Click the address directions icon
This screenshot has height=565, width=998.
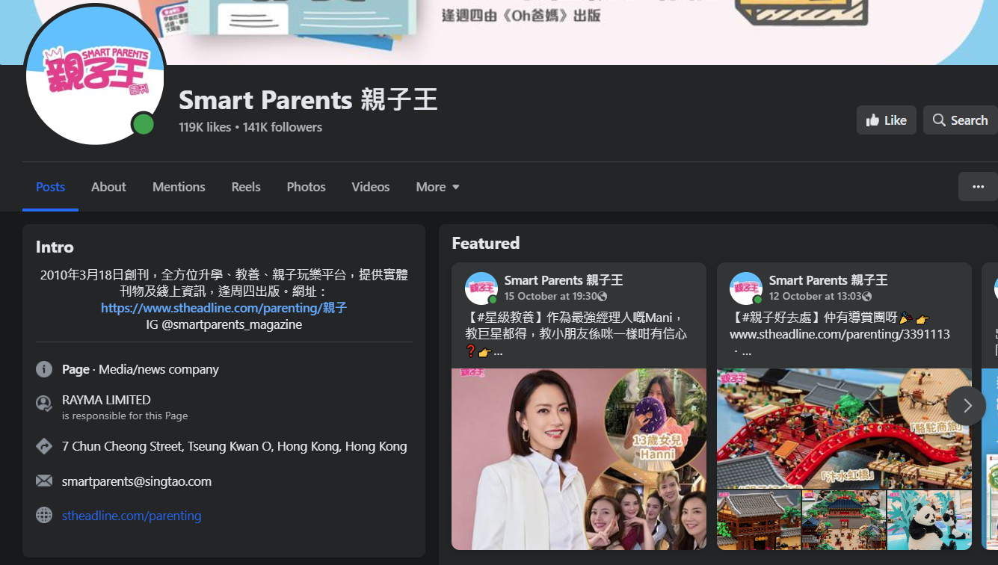pos(44,446)
